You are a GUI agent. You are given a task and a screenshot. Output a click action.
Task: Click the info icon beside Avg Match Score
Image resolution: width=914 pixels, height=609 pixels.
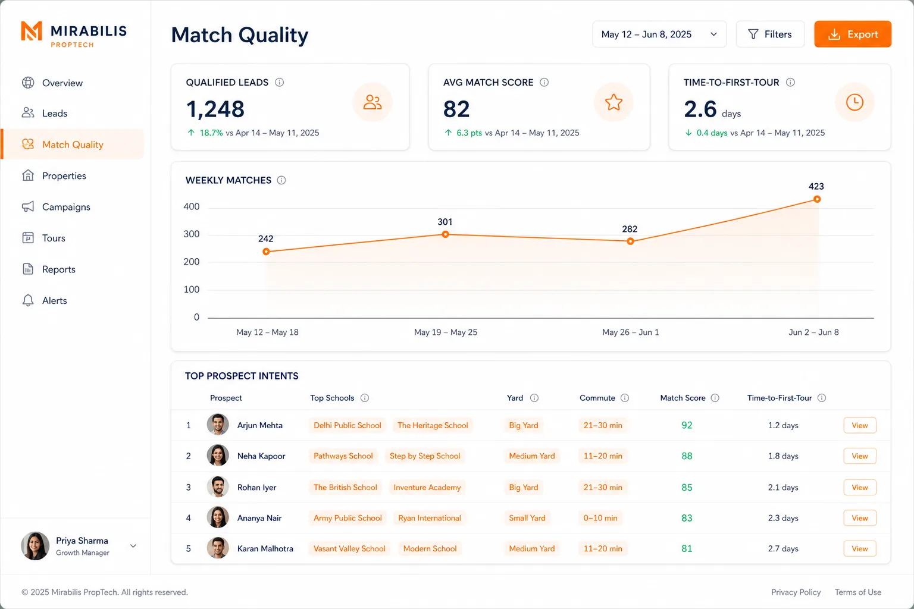tap(544, 82)
